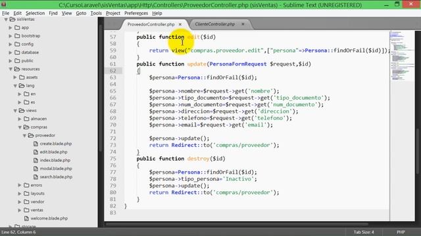421x236 pixels.
Task: Open the Preferences menu
Action: tap(136, 13)
